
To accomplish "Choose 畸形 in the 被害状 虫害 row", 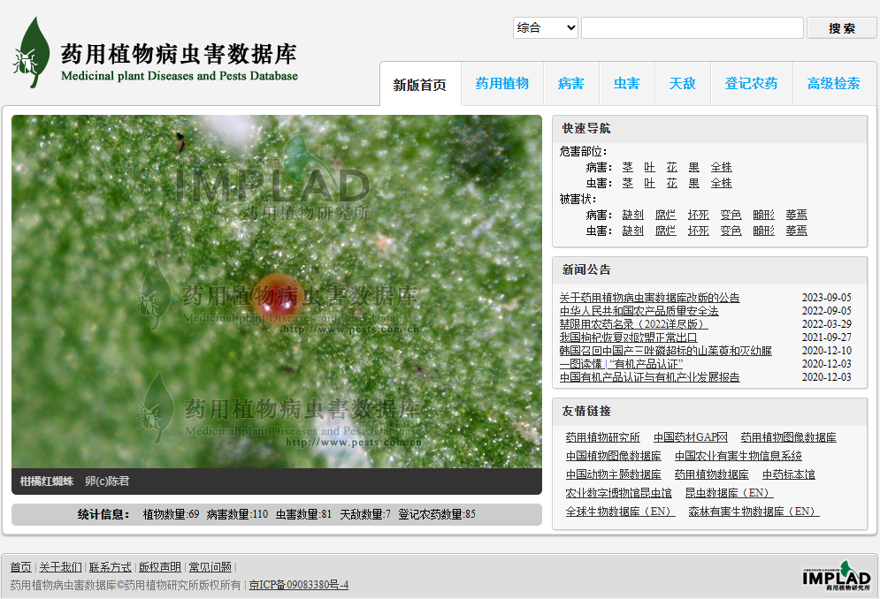I will pos(764,231).
